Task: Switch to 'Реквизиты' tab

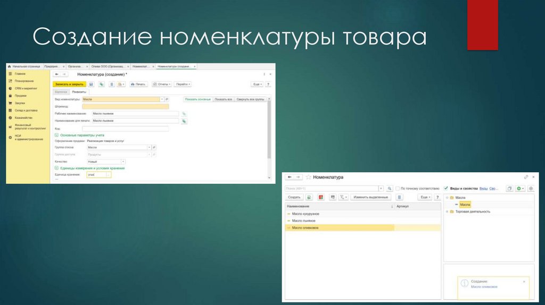Action: tap(79, 92)
